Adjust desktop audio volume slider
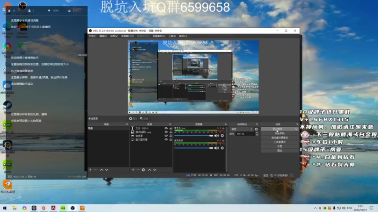The width and height of the screenshot is (378, 212). tap(194, 148)
